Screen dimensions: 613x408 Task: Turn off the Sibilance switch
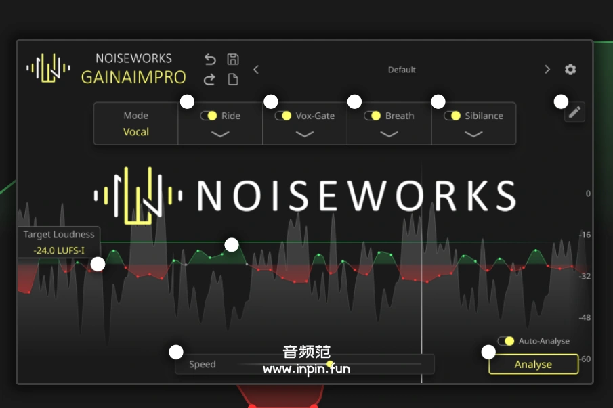(x=452, y=116)
